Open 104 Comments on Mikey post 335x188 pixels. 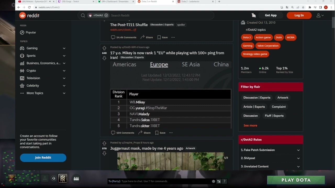(122, 133)
